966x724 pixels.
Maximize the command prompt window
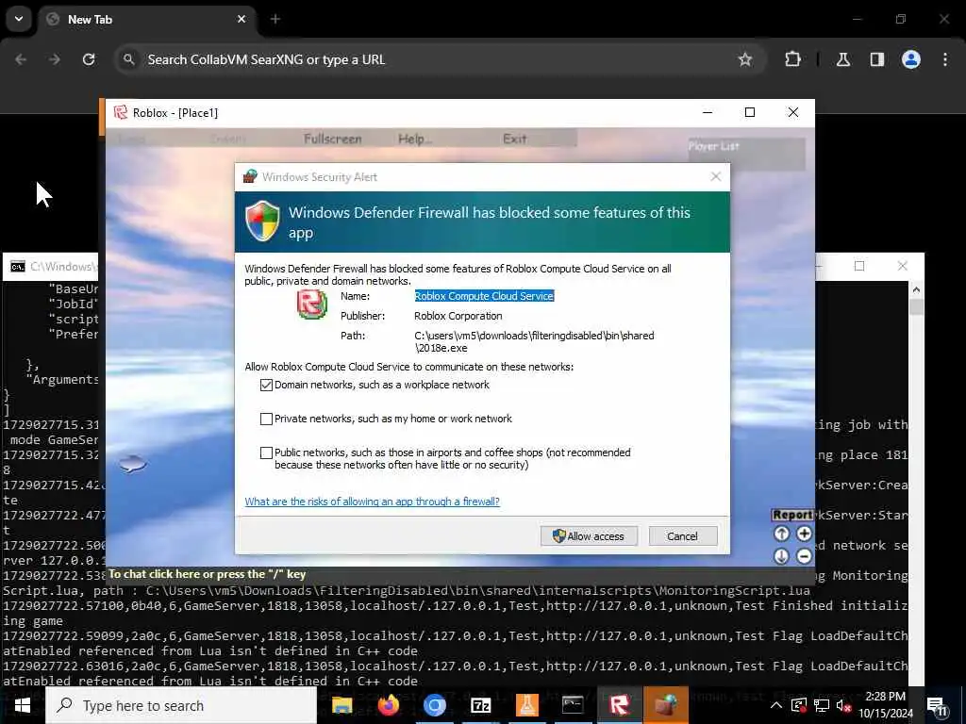[859, 266]
